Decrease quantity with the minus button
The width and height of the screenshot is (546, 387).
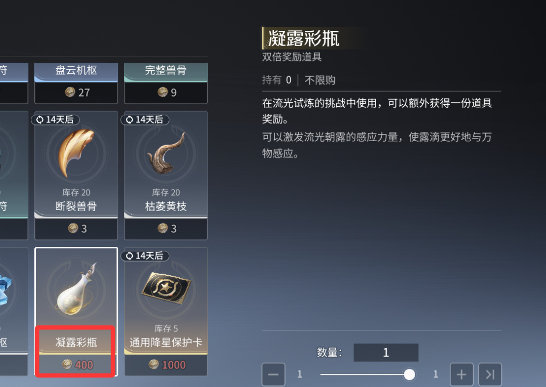[274, 374]
